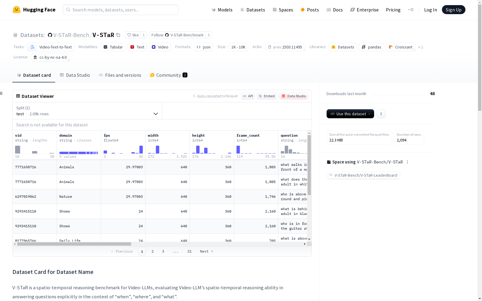
Task: Open the arxiv:2503.11495 tag
Action: (285, 47)
